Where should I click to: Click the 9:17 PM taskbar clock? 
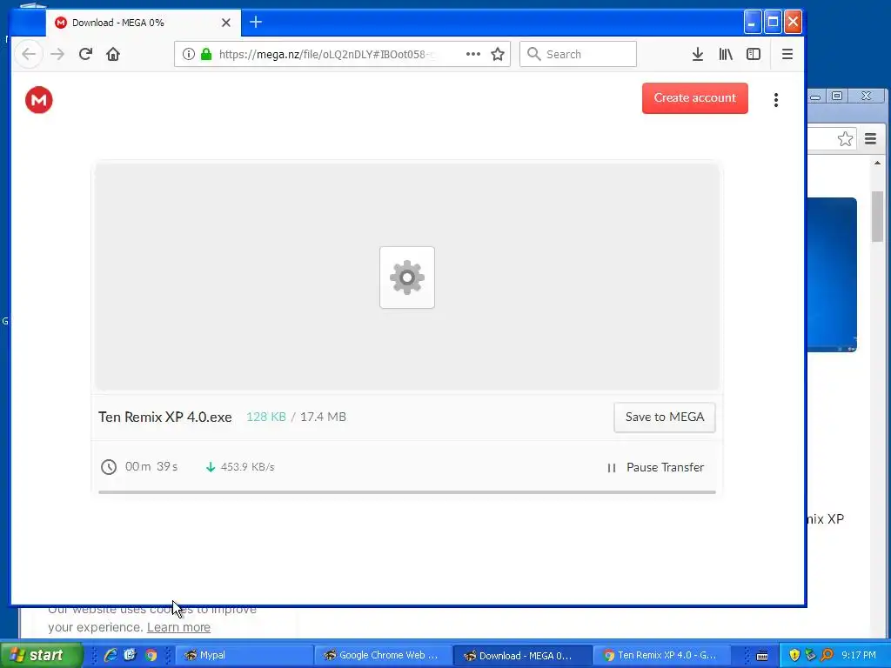859,655
